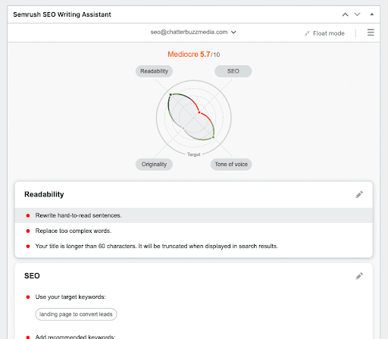Switch to Float mode

tap(324, 33)
